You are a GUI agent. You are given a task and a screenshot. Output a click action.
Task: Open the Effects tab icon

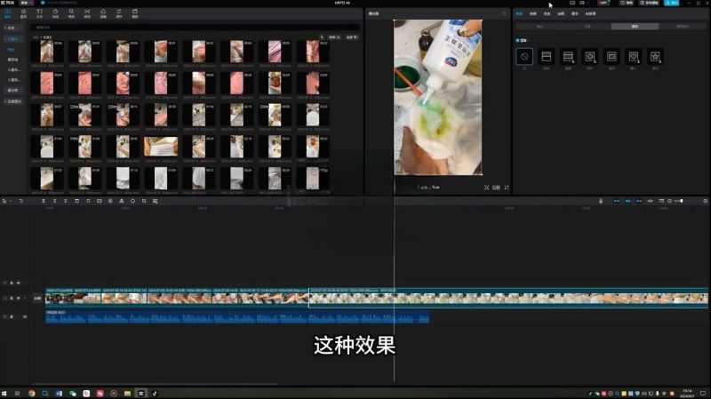[71, 13]
